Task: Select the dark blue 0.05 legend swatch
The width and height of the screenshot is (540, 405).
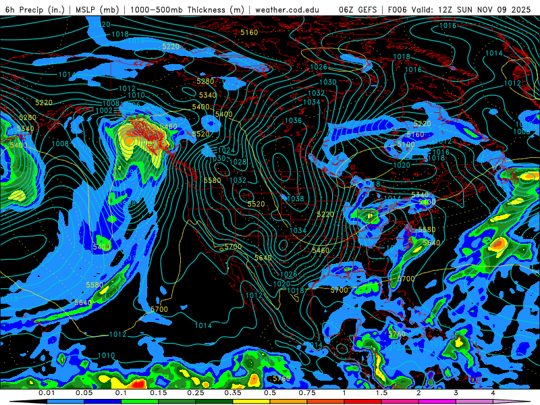Action: coord(103,402)
